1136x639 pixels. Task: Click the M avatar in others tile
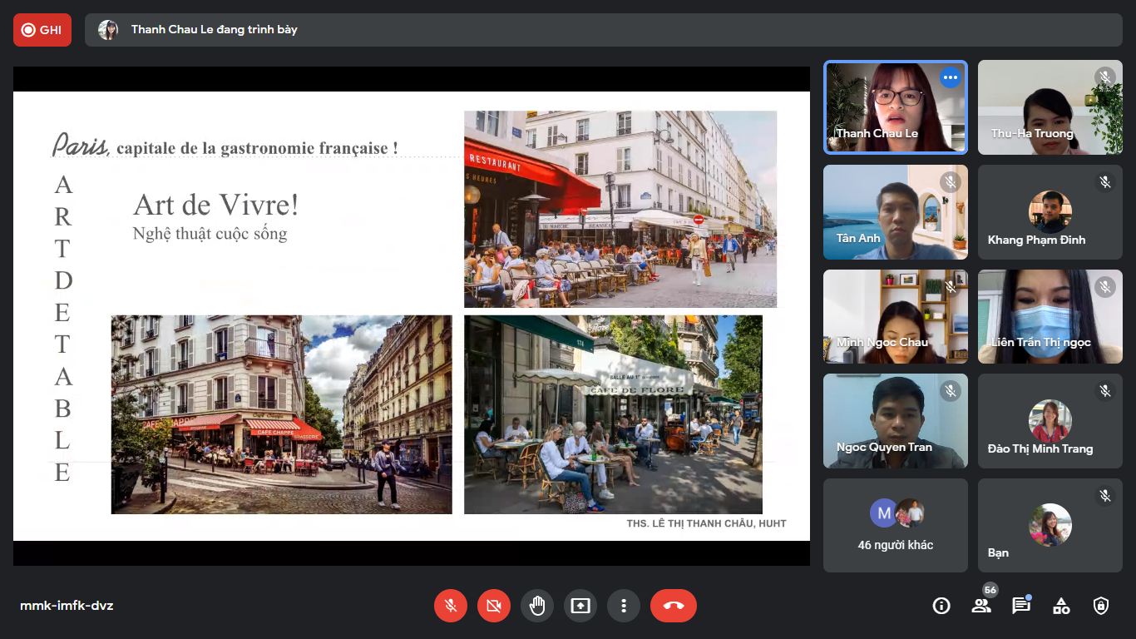(x=884, y=513)
